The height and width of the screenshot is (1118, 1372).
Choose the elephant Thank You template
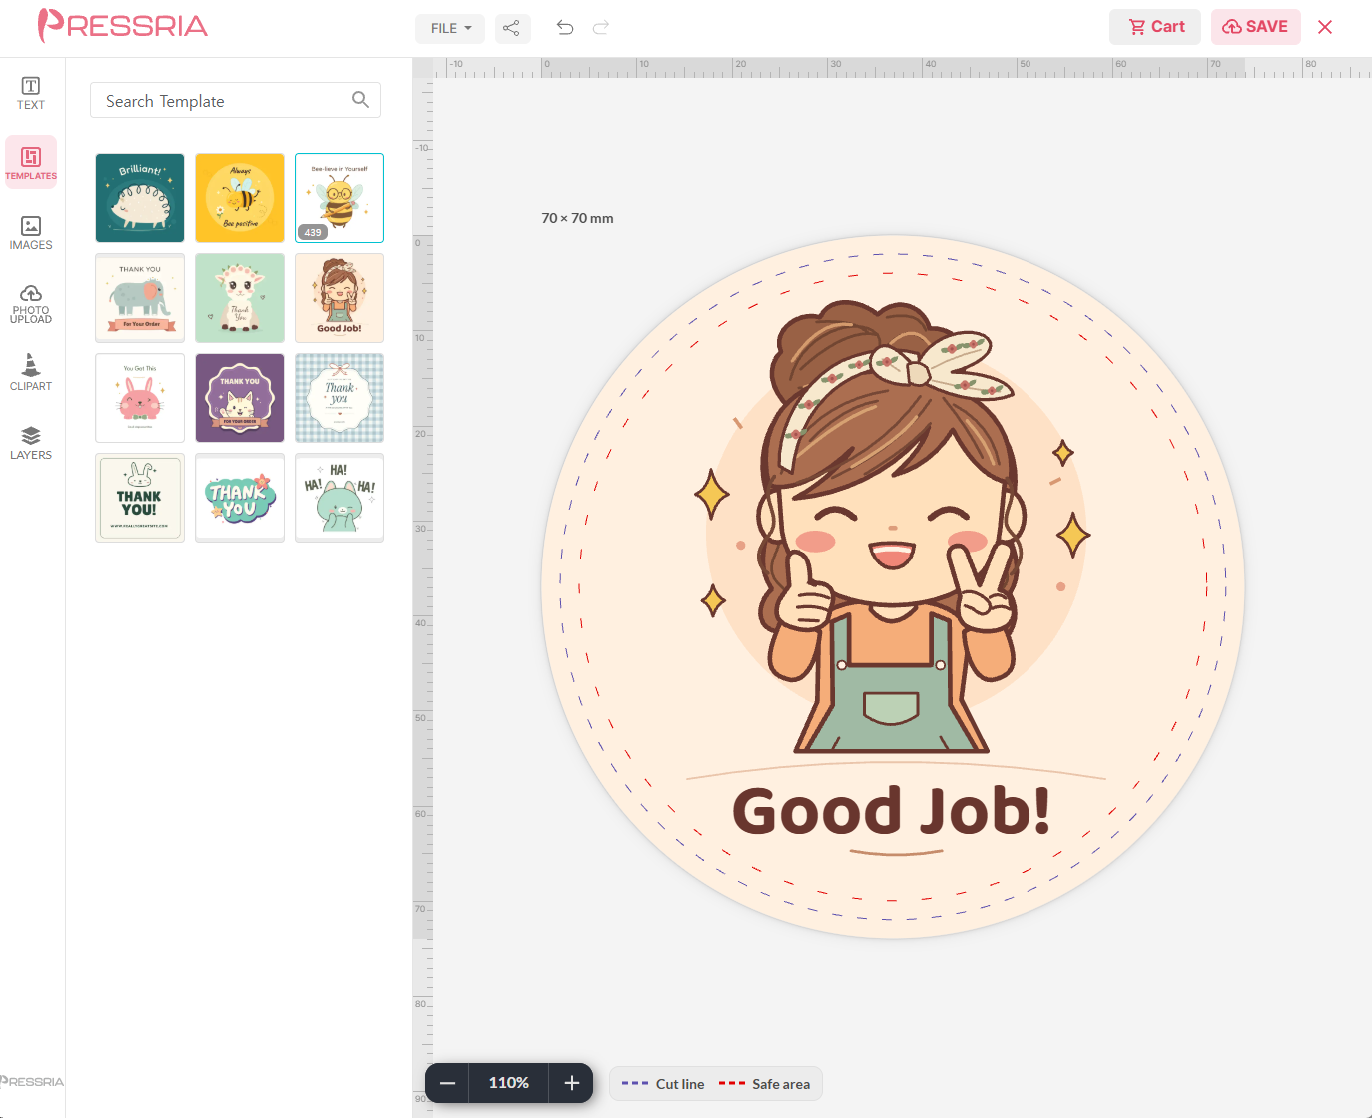(140, 298)
